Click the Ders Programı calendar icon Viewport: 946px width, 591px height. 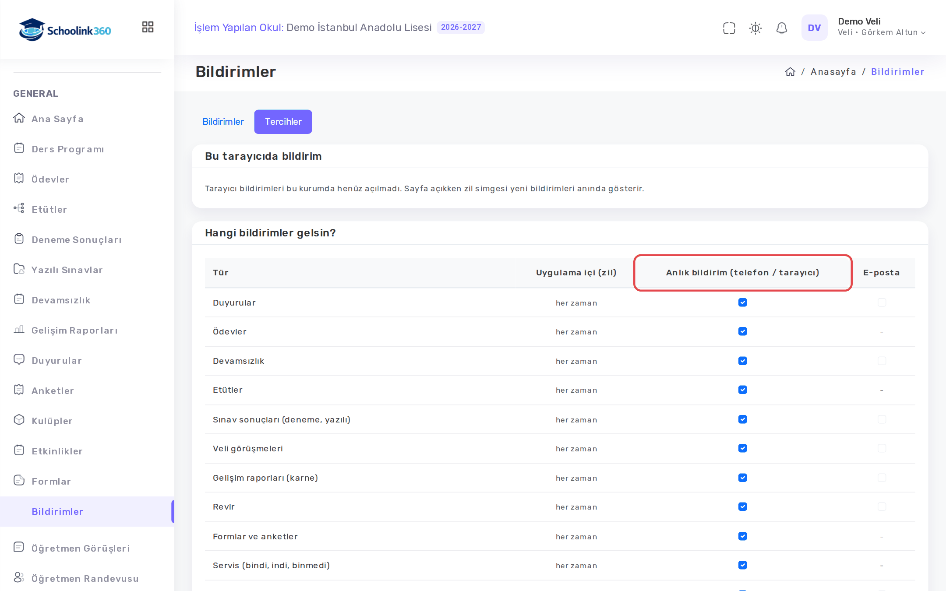19,148
